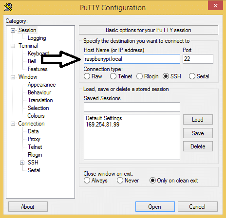Viewport: 226px width, 218px height.
Task: Expand the SSH tree node
Action: (22, 163)
